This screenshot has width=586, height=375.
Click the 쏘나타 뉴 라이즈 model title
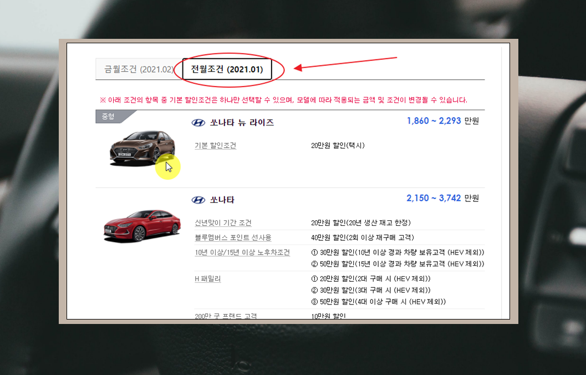coord(242,123)
